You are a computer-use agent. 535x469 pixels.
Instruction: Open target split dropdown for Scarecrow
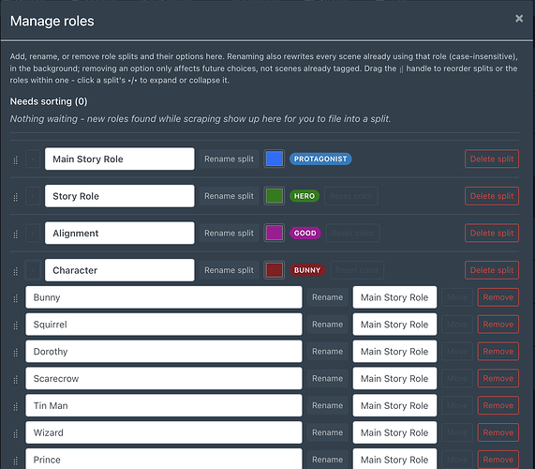[x=394, y=378]
